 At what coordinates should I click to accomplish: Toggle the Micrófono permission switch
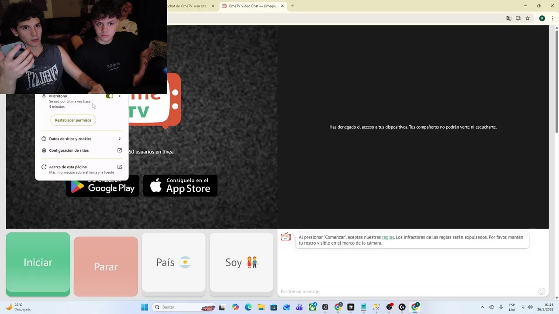tap(109, 96)
